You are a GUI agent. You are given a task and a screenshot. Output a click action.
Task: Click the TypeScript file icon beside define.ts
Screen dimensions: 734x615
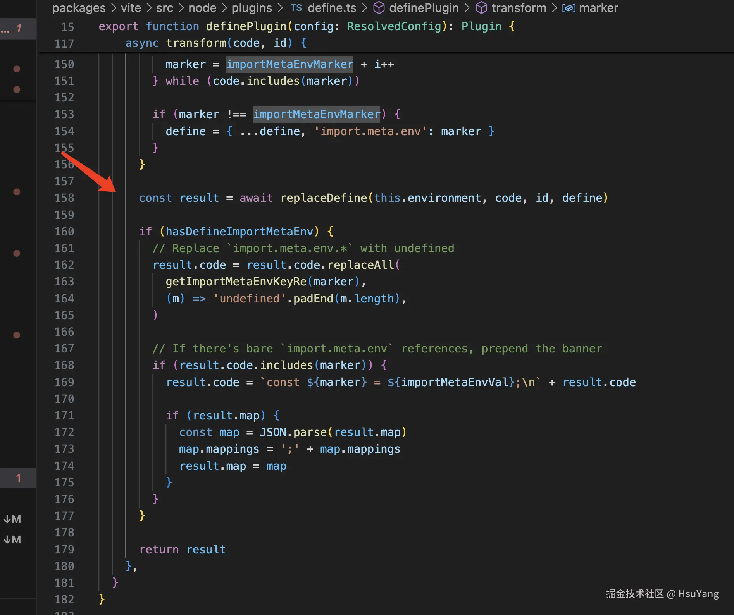click(x=296, y=8)
